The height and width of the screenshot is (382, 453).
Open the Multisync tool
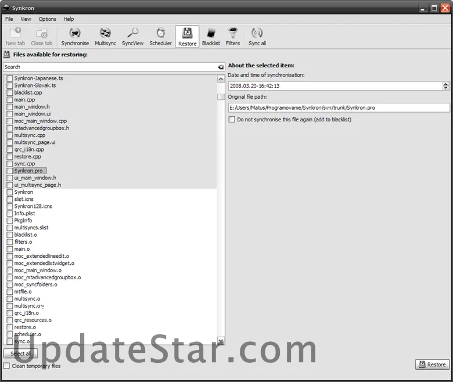pos(106,37)
